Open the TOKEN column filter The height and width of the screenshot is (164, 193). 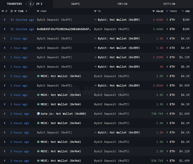[167, 11]
